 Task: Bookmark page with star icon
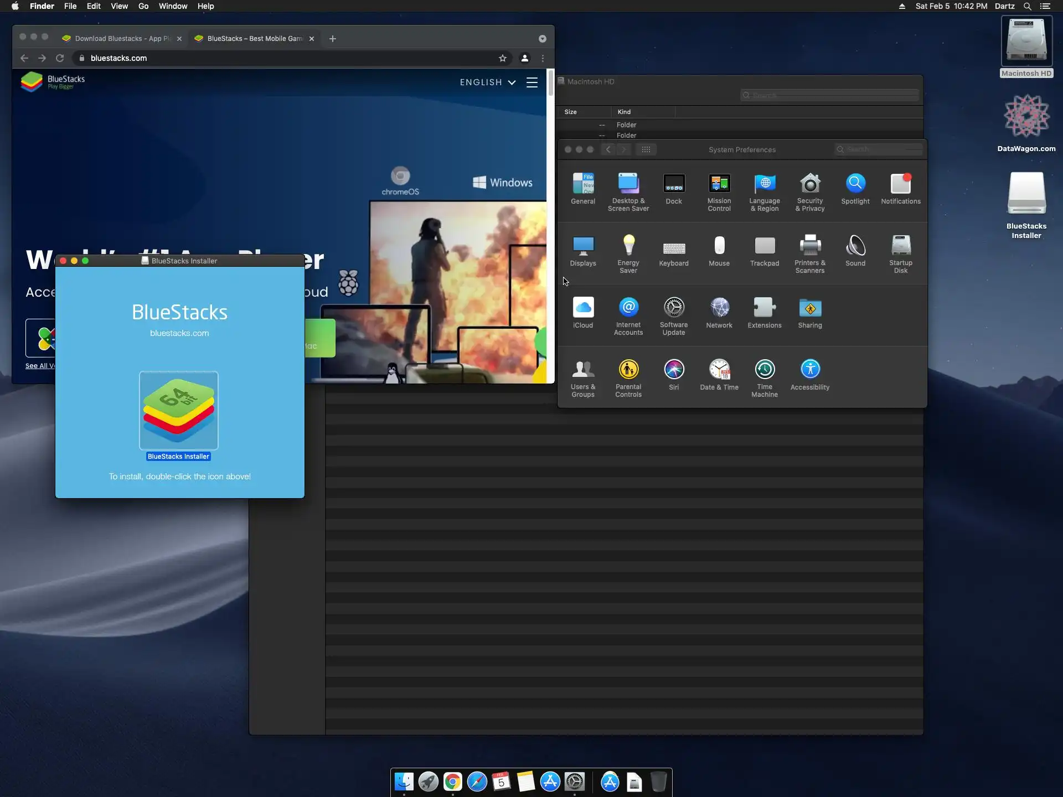click(x=502, y=58)
